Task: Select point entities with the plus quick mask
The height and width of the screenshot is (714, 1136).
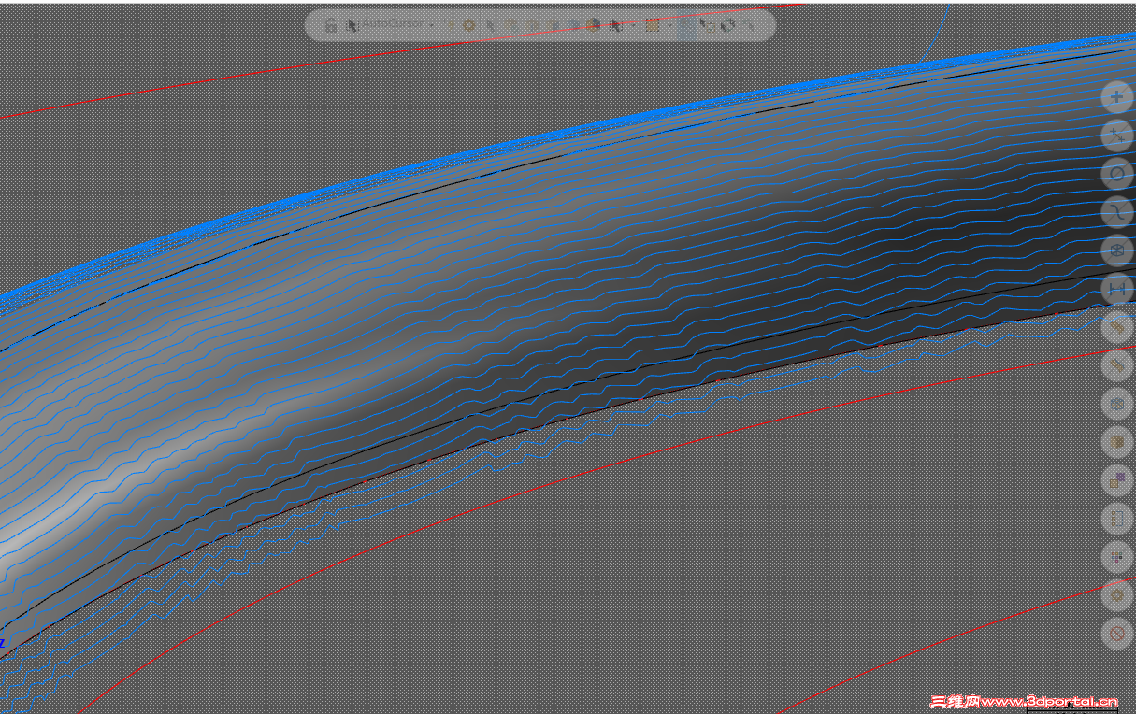Action: 1117,96
